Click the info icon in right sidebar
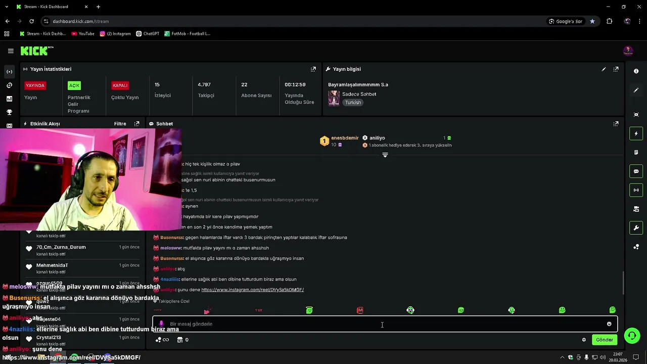The height and width of the screenshot is (364, 647). [x=636, y=71]
